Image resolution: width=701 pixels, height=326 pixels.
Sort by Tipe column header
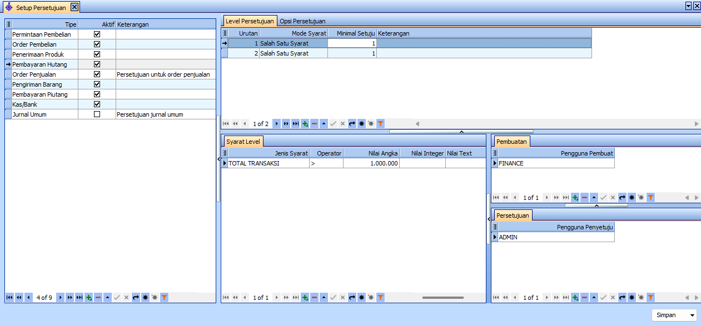pyautogui.click(x=45, y=24)
